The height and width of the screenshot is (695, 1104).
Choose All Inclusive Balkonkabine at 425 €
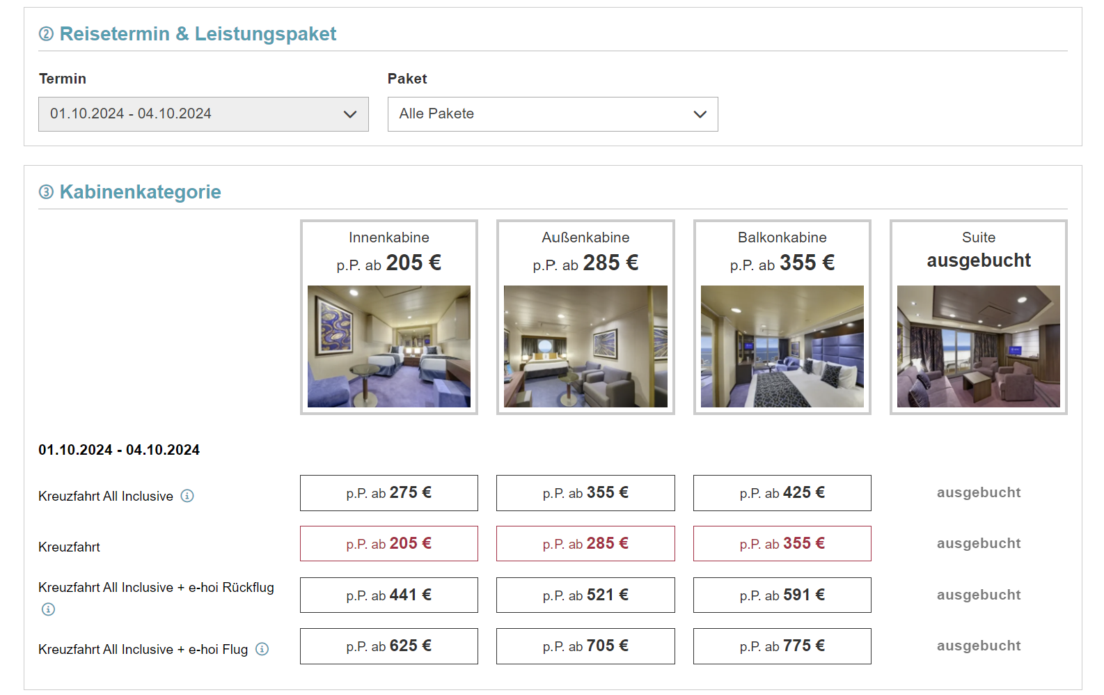(782, 493)
